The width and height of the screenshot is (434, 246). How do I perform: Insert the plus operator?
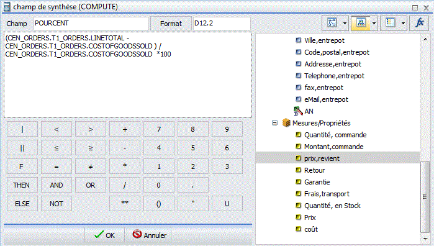pos(125,129)
